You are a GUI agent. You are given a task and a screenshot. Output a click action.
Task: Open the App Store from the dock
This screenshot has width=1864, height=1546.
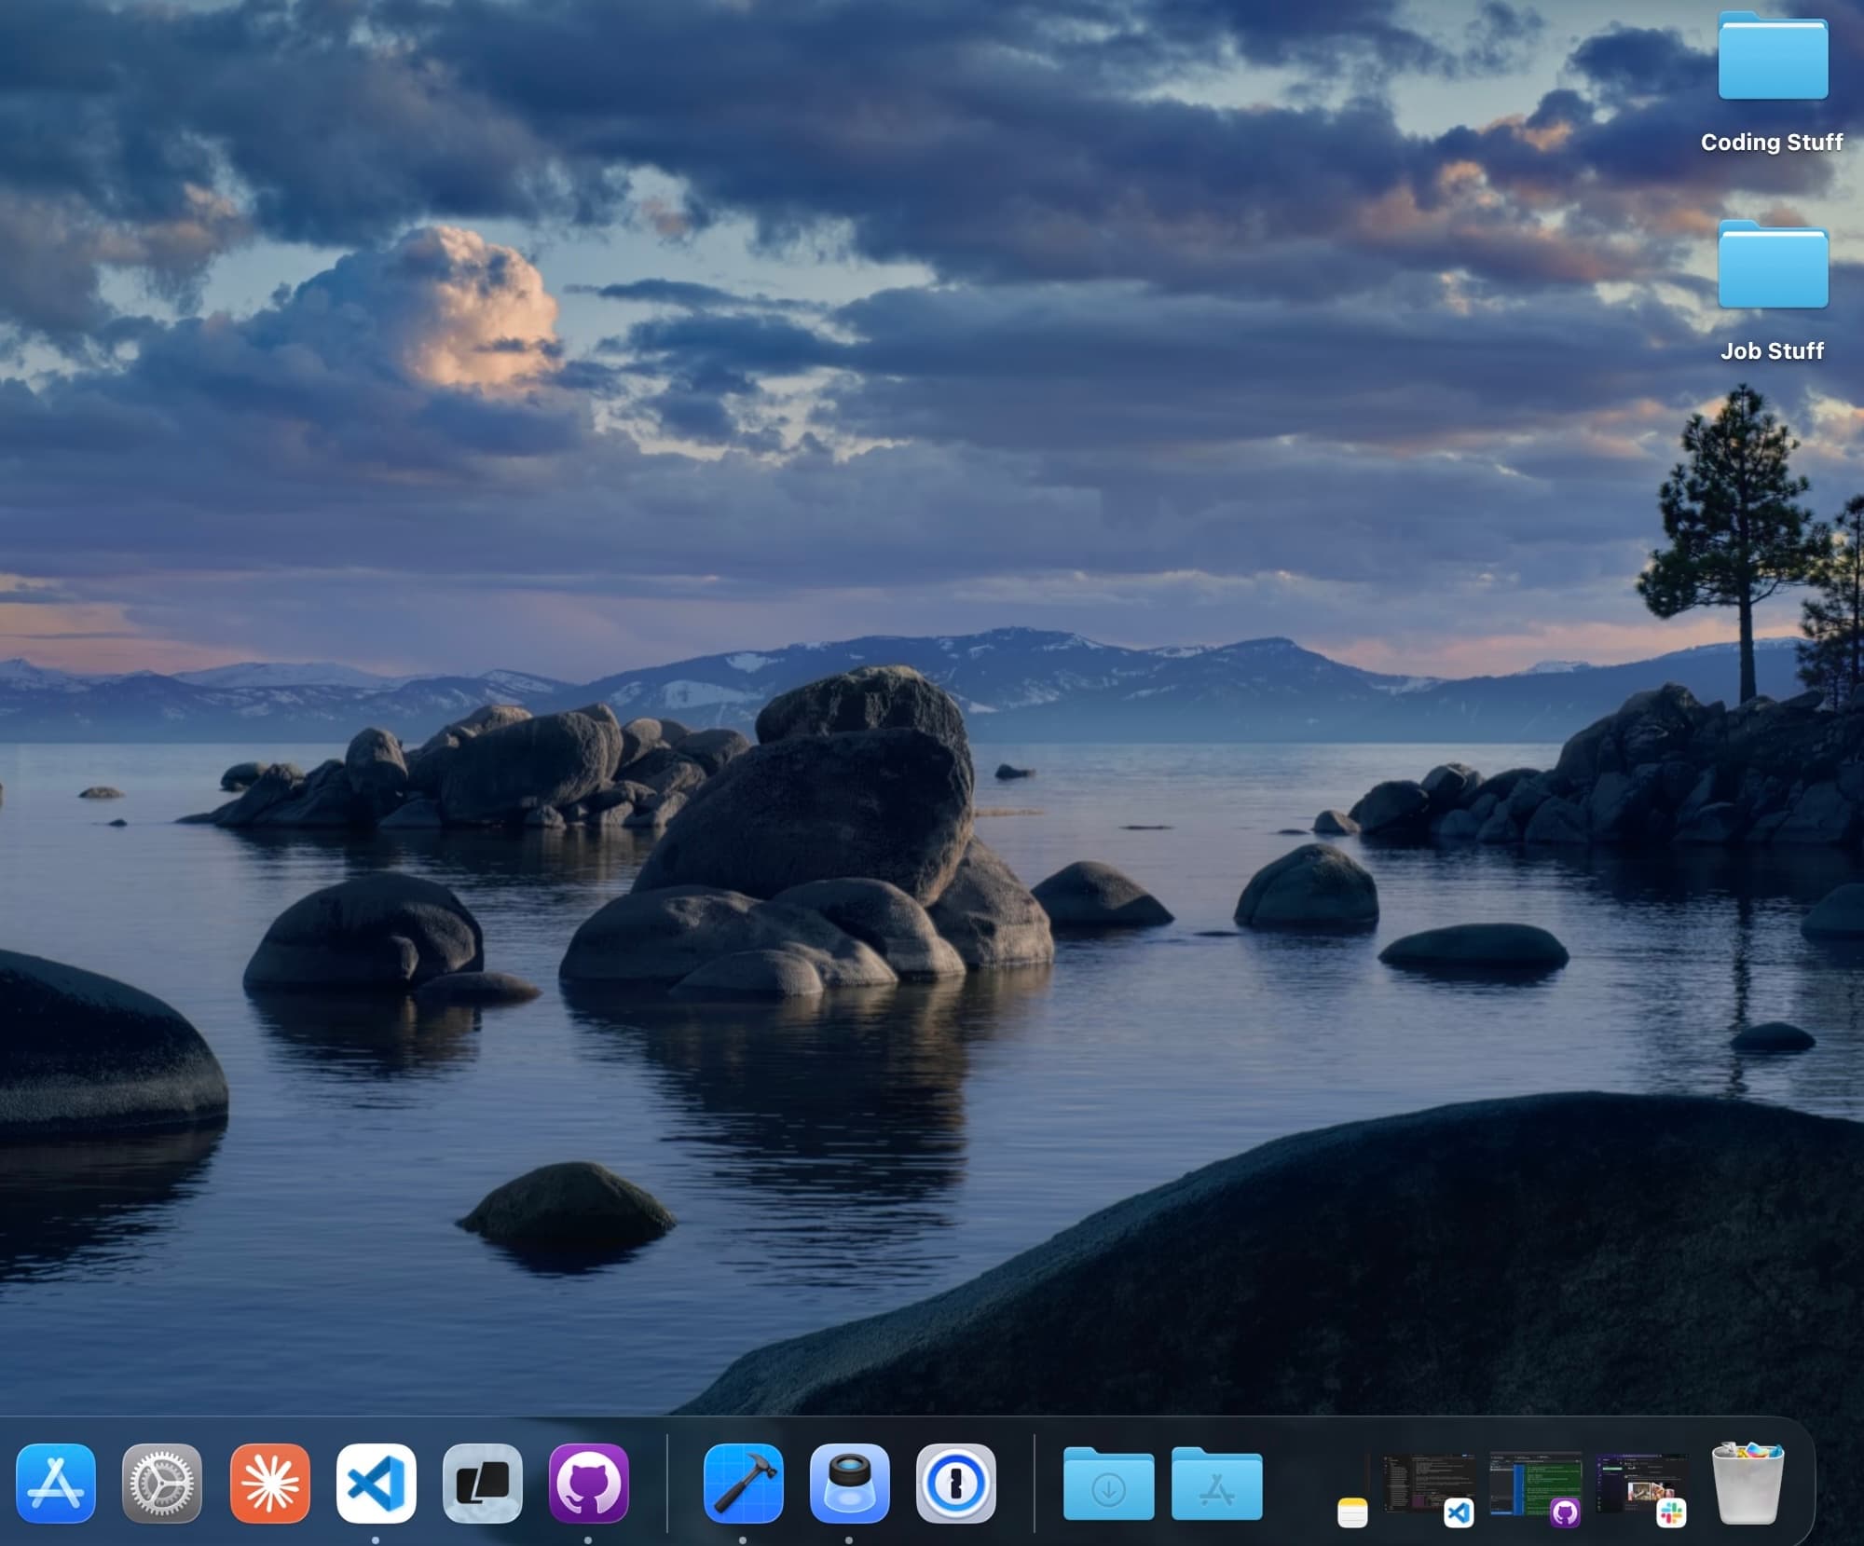coord(56,1484)
